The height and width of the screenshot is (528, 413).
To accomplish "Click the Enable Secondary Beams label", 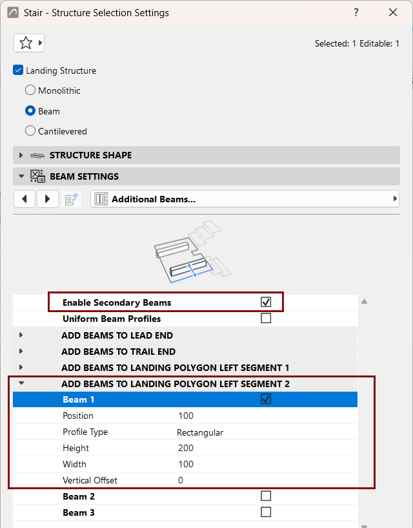I will [117, 302].
